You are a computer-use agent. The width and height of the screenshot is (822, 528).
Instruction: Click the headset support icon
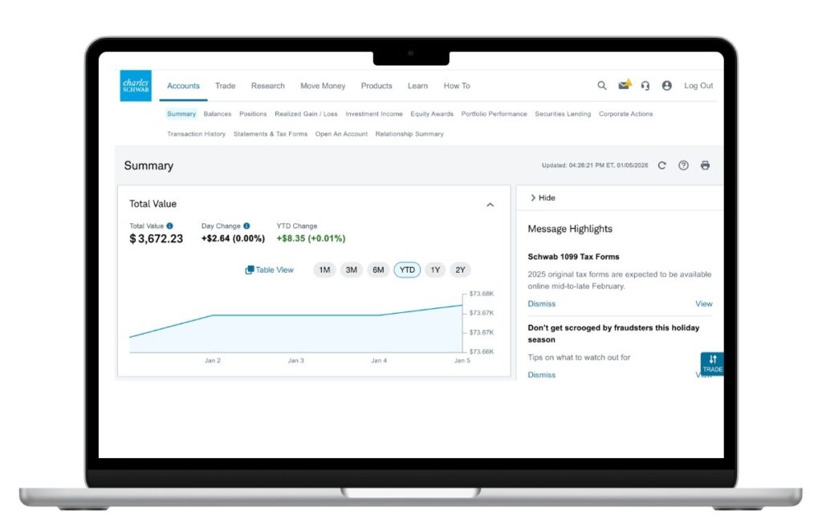(645, 86)
